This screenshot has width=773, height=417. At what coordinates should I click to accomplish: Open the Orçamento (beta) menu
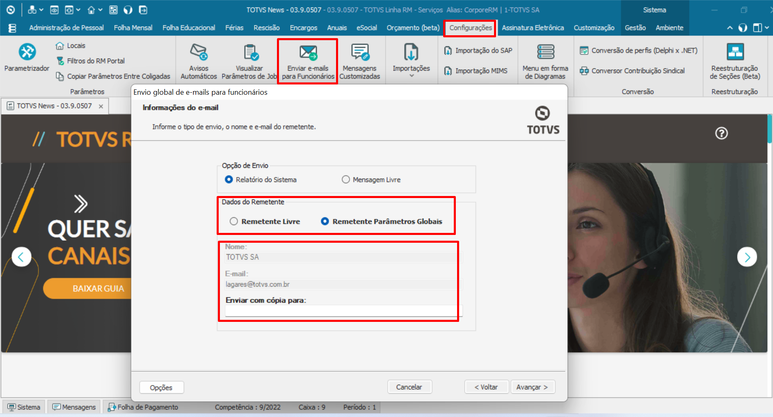(x=413, y=28)
